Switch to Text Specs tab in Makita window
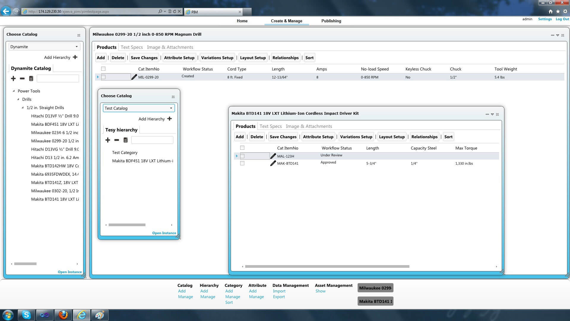Screen dimensions: 570x321 [270, 126]
